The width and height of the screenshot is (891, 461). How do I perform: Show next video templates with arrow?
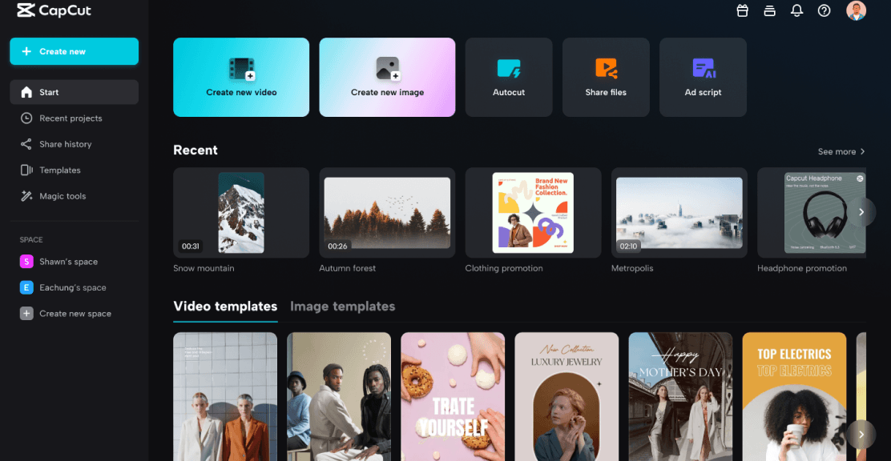click(x=861, y=435)
